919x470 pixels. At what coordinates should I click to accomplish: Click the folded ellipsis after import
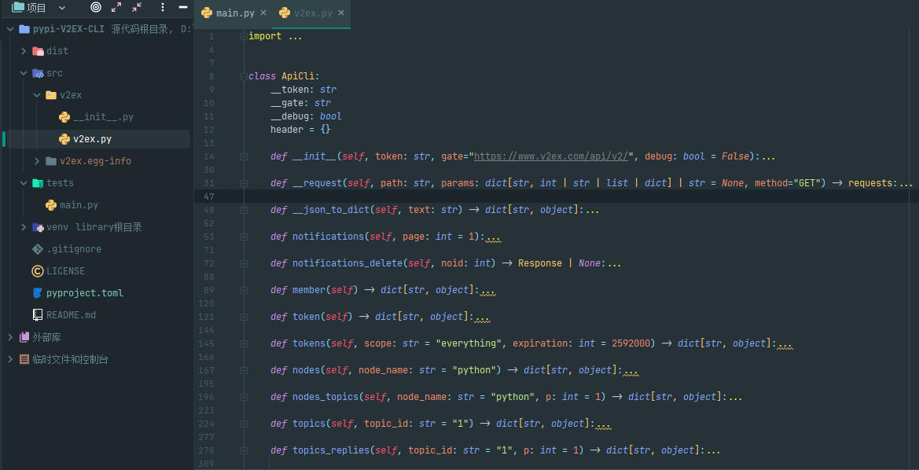[296, 36]
